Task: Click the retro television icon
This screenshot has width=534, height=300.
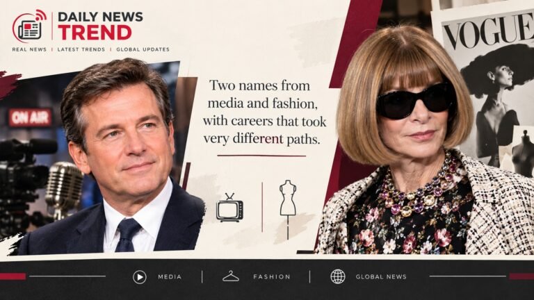Action: coord(230,208)
